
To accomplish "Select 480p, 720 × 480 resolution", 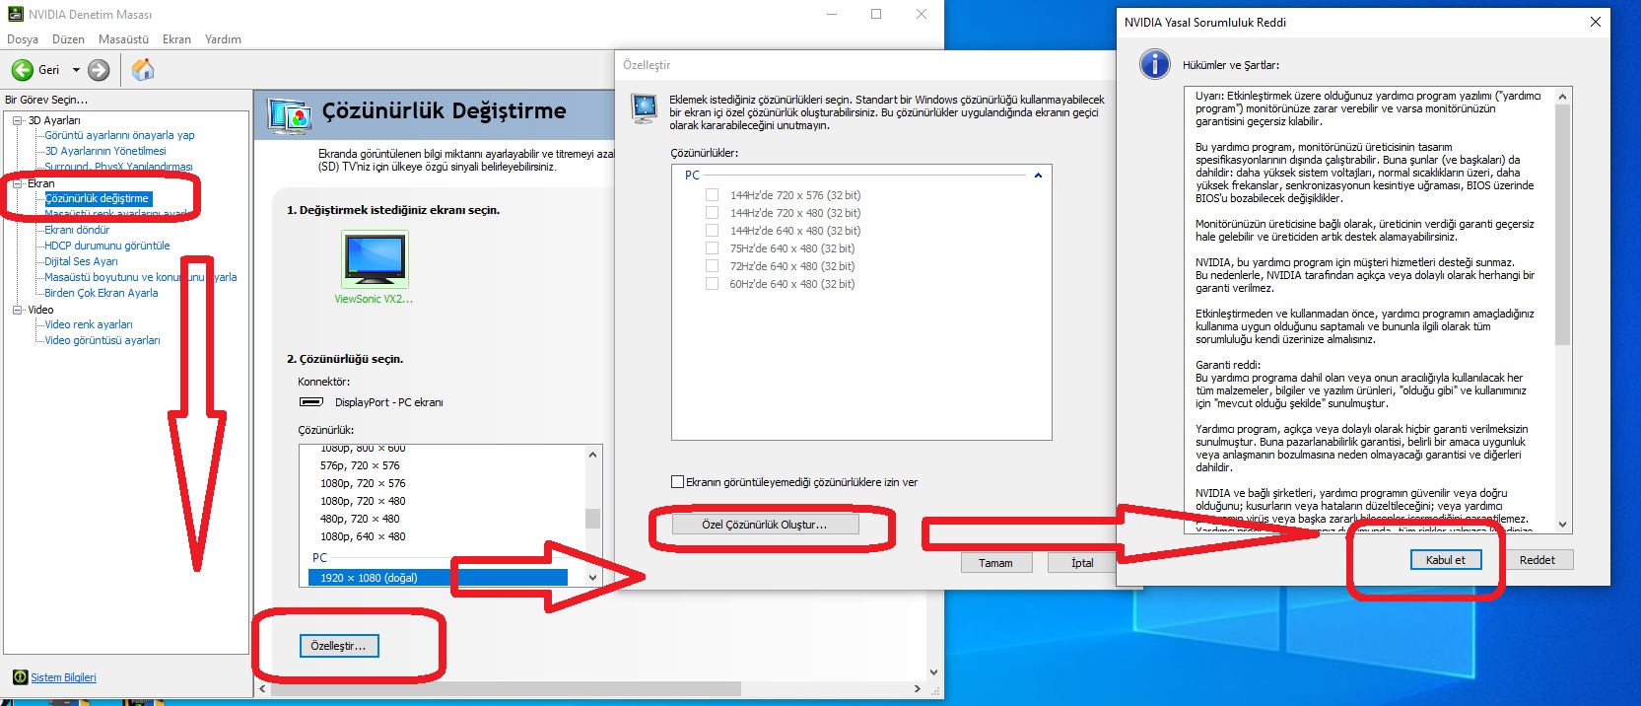I will pyautogui.click(x=360, y=519).
